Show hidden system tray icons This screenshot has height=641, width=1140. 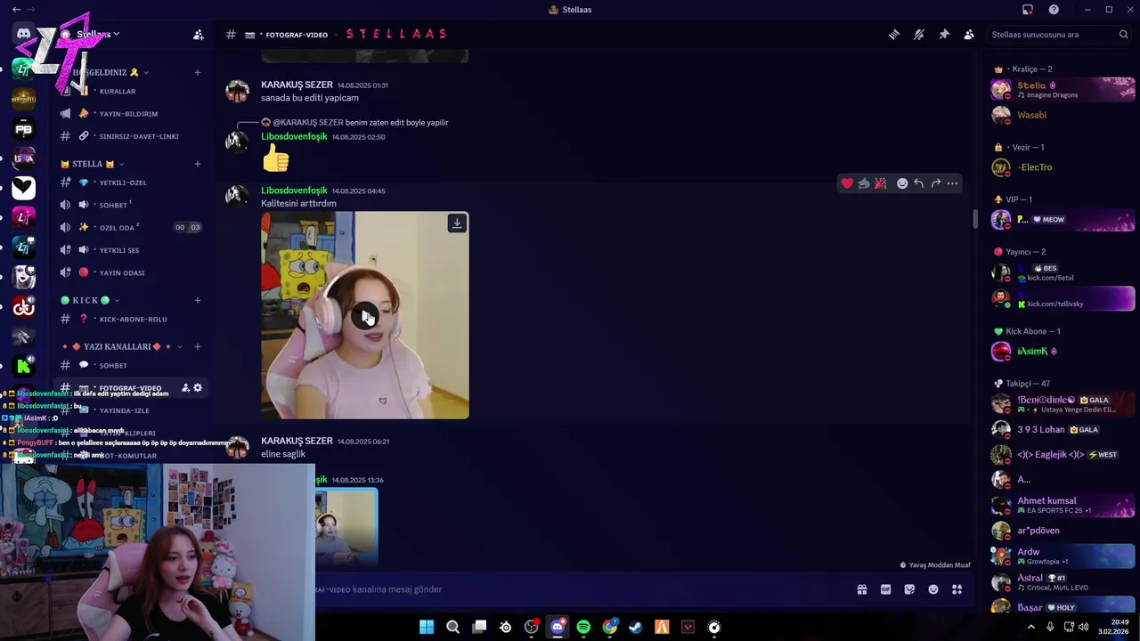click(x=1031, y=627)
